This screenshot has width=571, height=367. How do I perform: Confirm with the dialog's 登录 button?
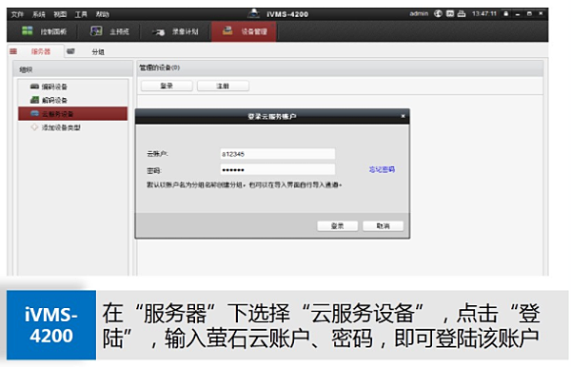(337, 226)
